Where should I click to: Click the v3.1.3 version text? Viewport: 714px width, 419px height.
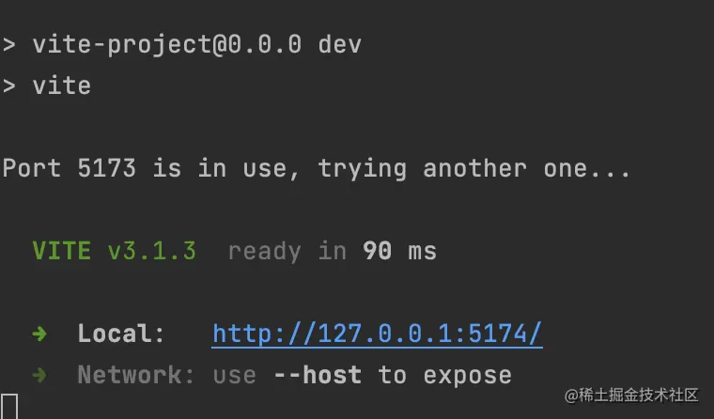point(151,251)
